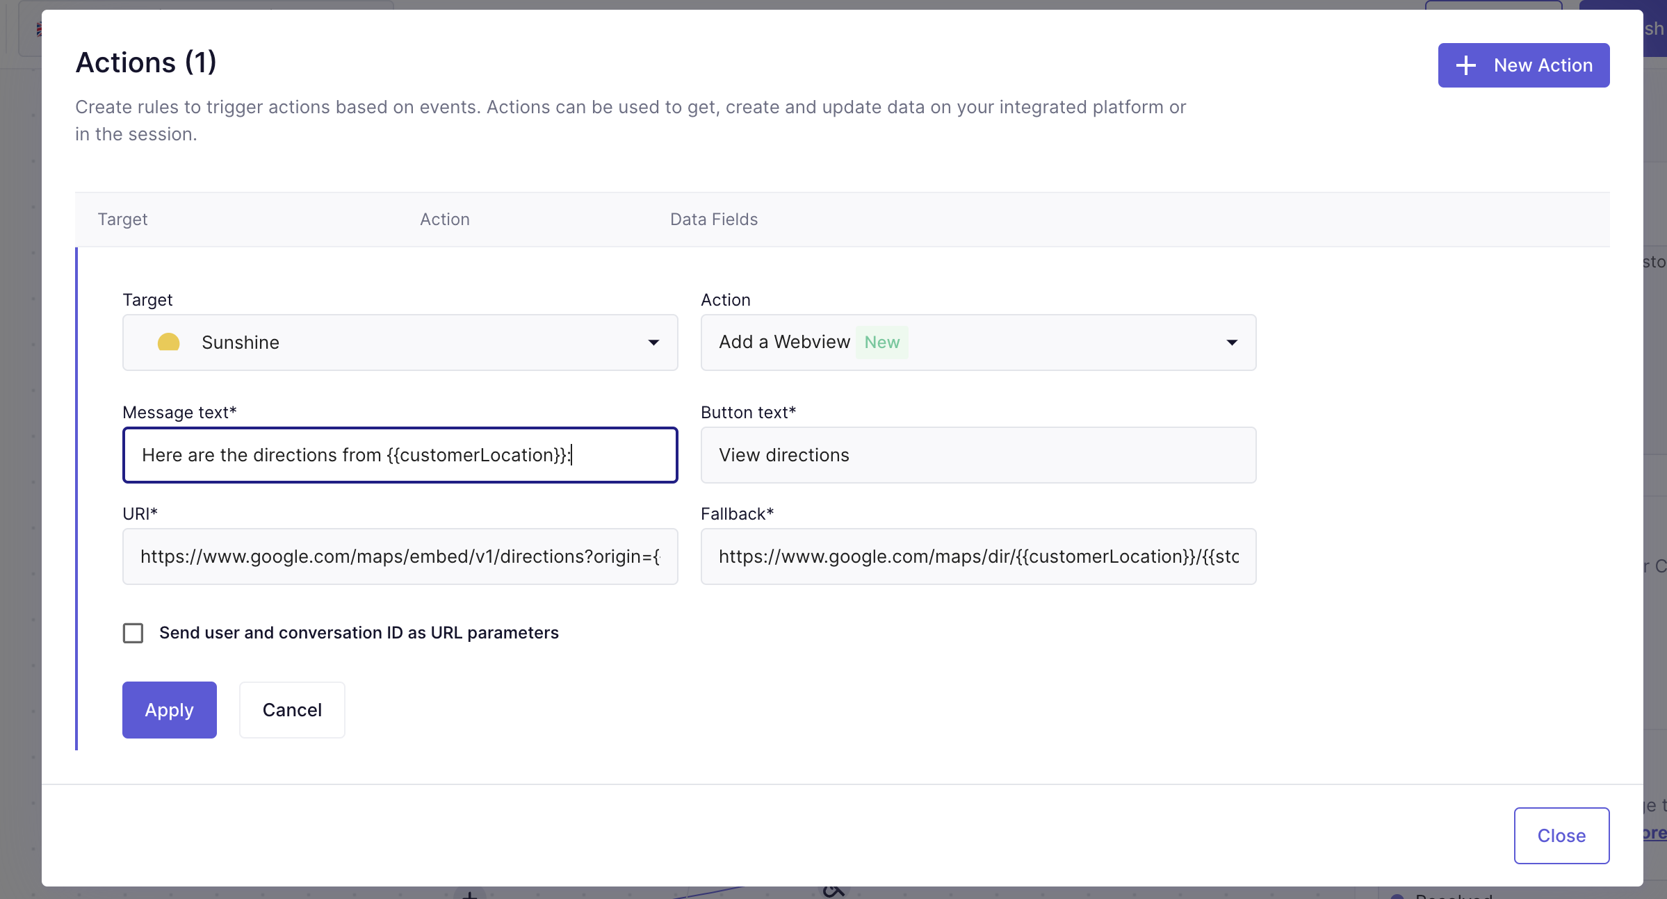Viewport: 1667px width, 899px height.
Task: Switch to the Action tab
Action: 444,220
